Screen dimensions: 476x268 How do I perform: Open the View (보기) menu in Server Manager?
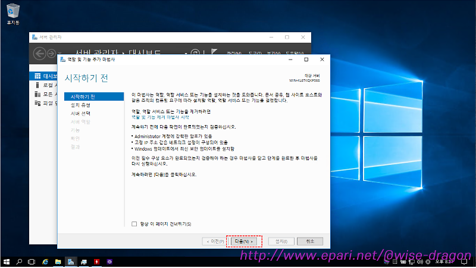tap(274, 53)
